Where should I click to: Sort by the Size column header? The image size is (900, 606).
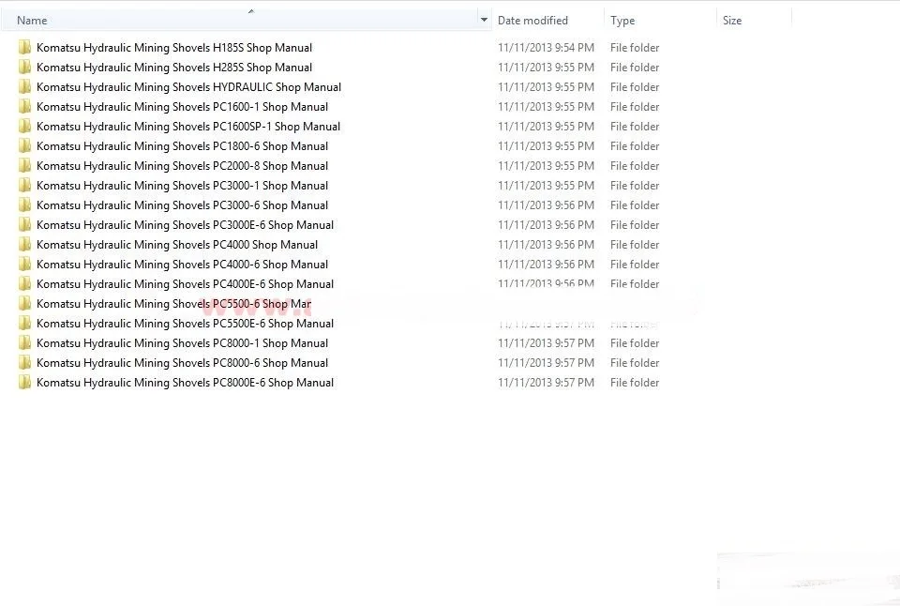(732, 21)
